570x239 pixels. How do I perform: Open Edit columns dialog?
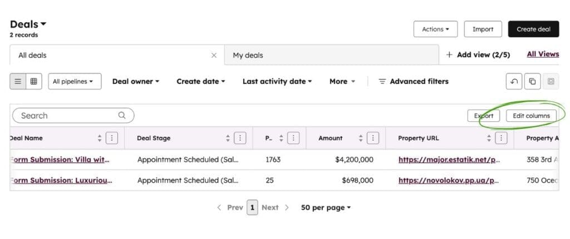(531, 116)
